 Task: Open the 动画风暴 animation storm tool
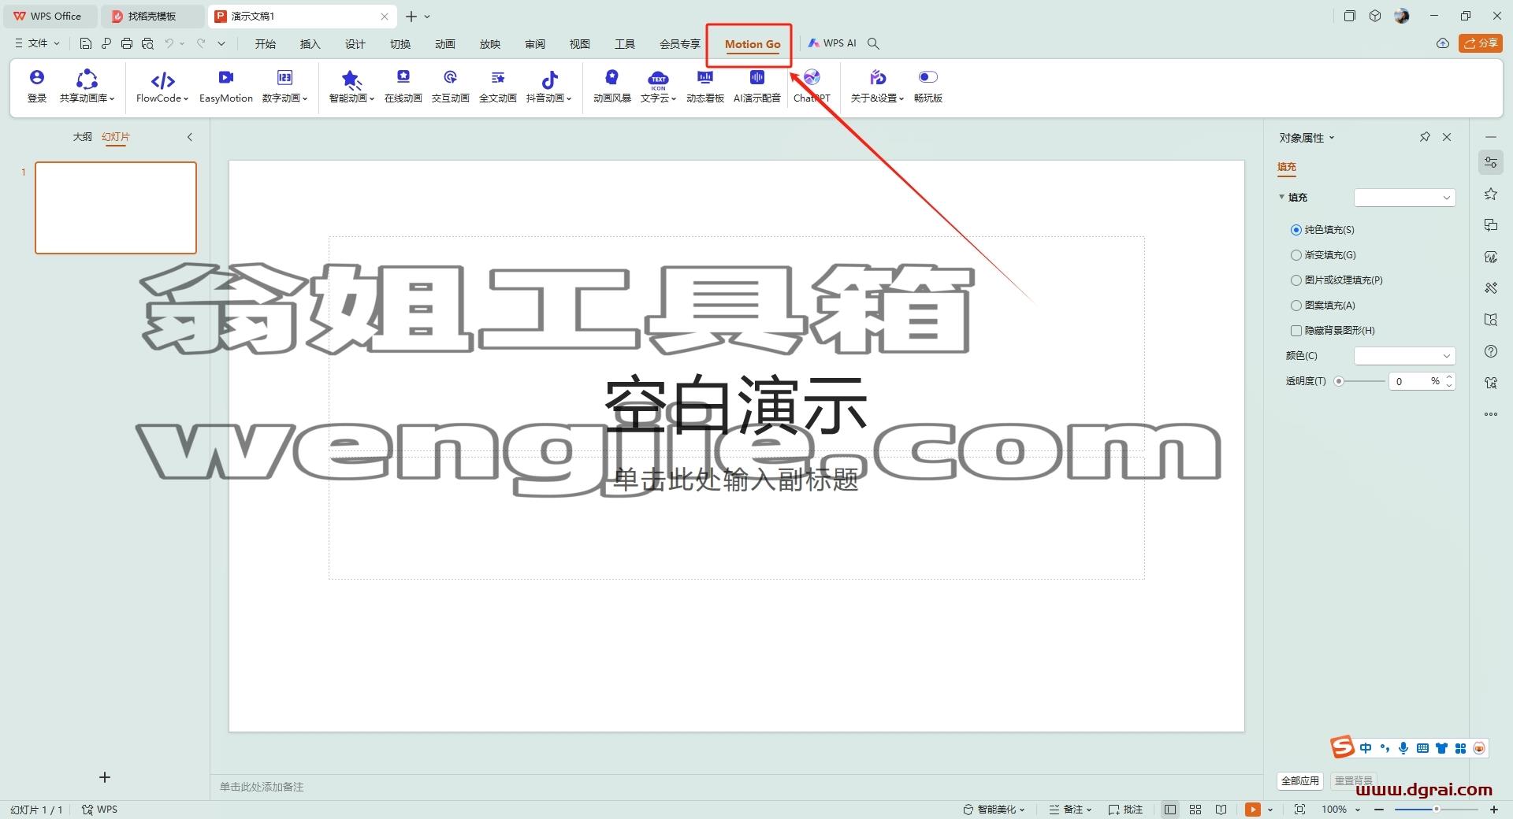pyautogui.click(x=612, y=86)
